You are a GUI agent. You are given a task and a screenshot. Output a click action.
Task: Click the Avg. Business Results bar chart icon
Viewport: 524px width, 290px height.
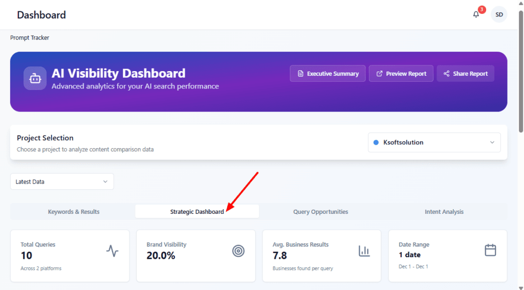pos(364,251)
